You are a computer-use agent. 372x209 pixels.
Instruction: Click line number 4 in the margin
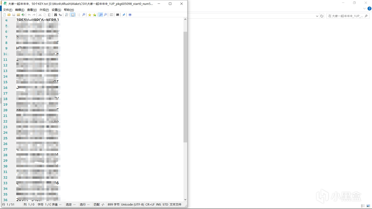(x=6, y=20)
